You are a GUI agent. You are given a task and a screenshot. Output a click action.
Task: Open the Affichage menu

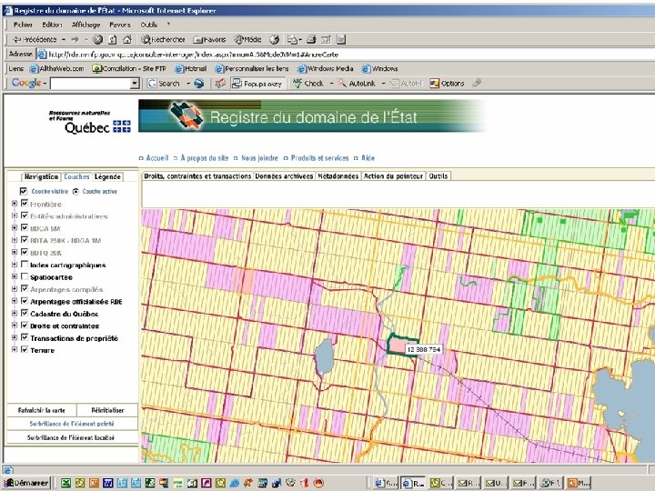click(x=86, y=25)
